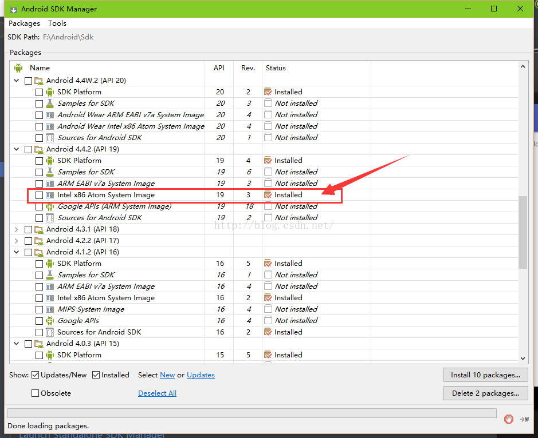Click the loading progress bar
This screenshot has width=538, height=438.
tap(252, 413)
